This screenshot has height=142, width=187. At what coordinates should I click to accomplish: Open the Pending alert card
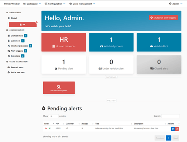(x=64, y=64)
